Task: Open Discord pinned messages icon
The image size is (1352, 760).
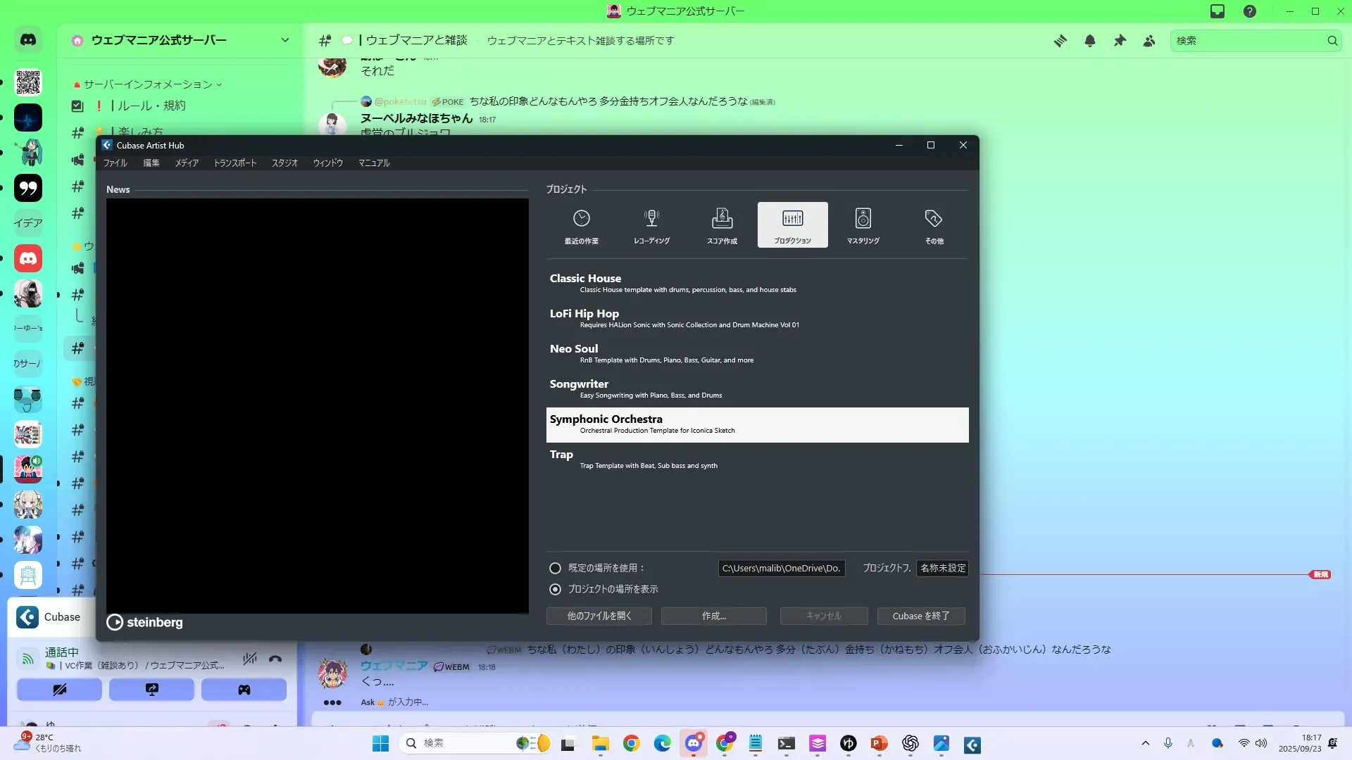Action: 1120,41
